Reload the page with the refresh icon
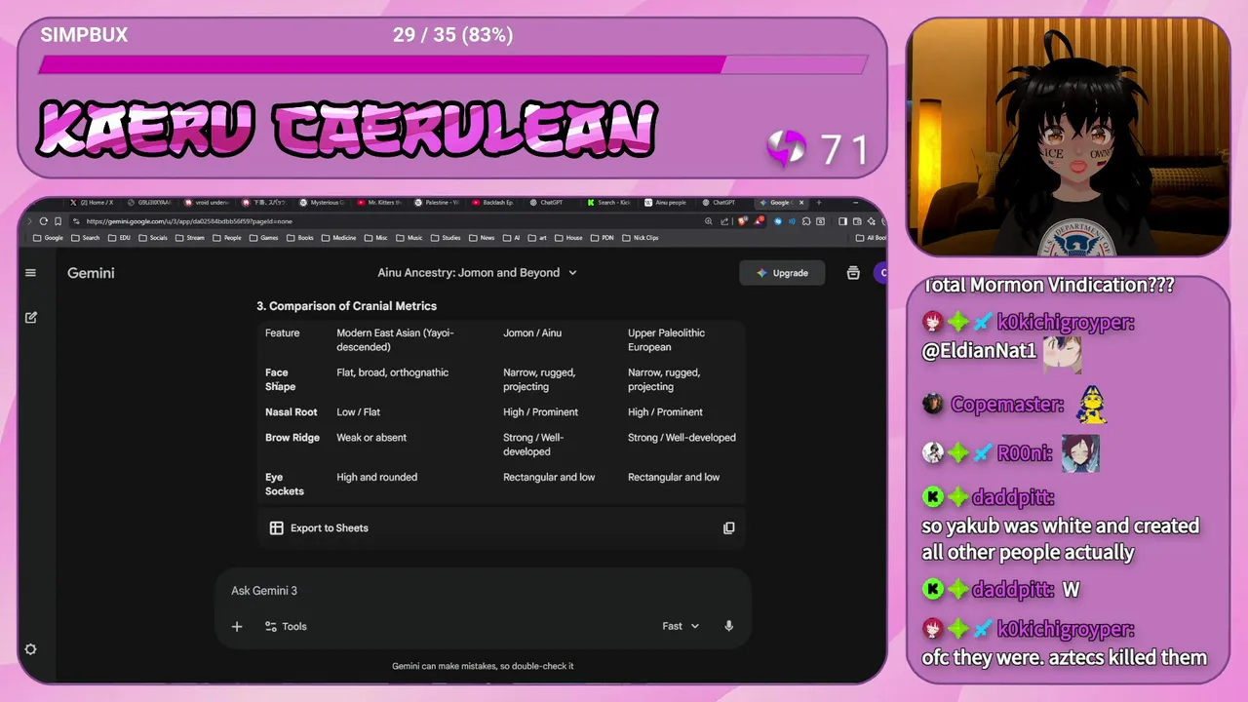1248x702 pixels. 43,221
